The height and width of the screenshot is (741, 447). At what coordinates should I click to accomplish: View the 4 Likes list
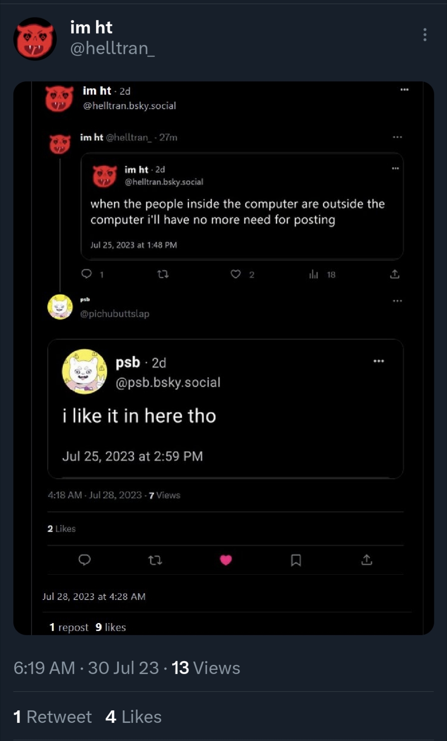point(133,717)
